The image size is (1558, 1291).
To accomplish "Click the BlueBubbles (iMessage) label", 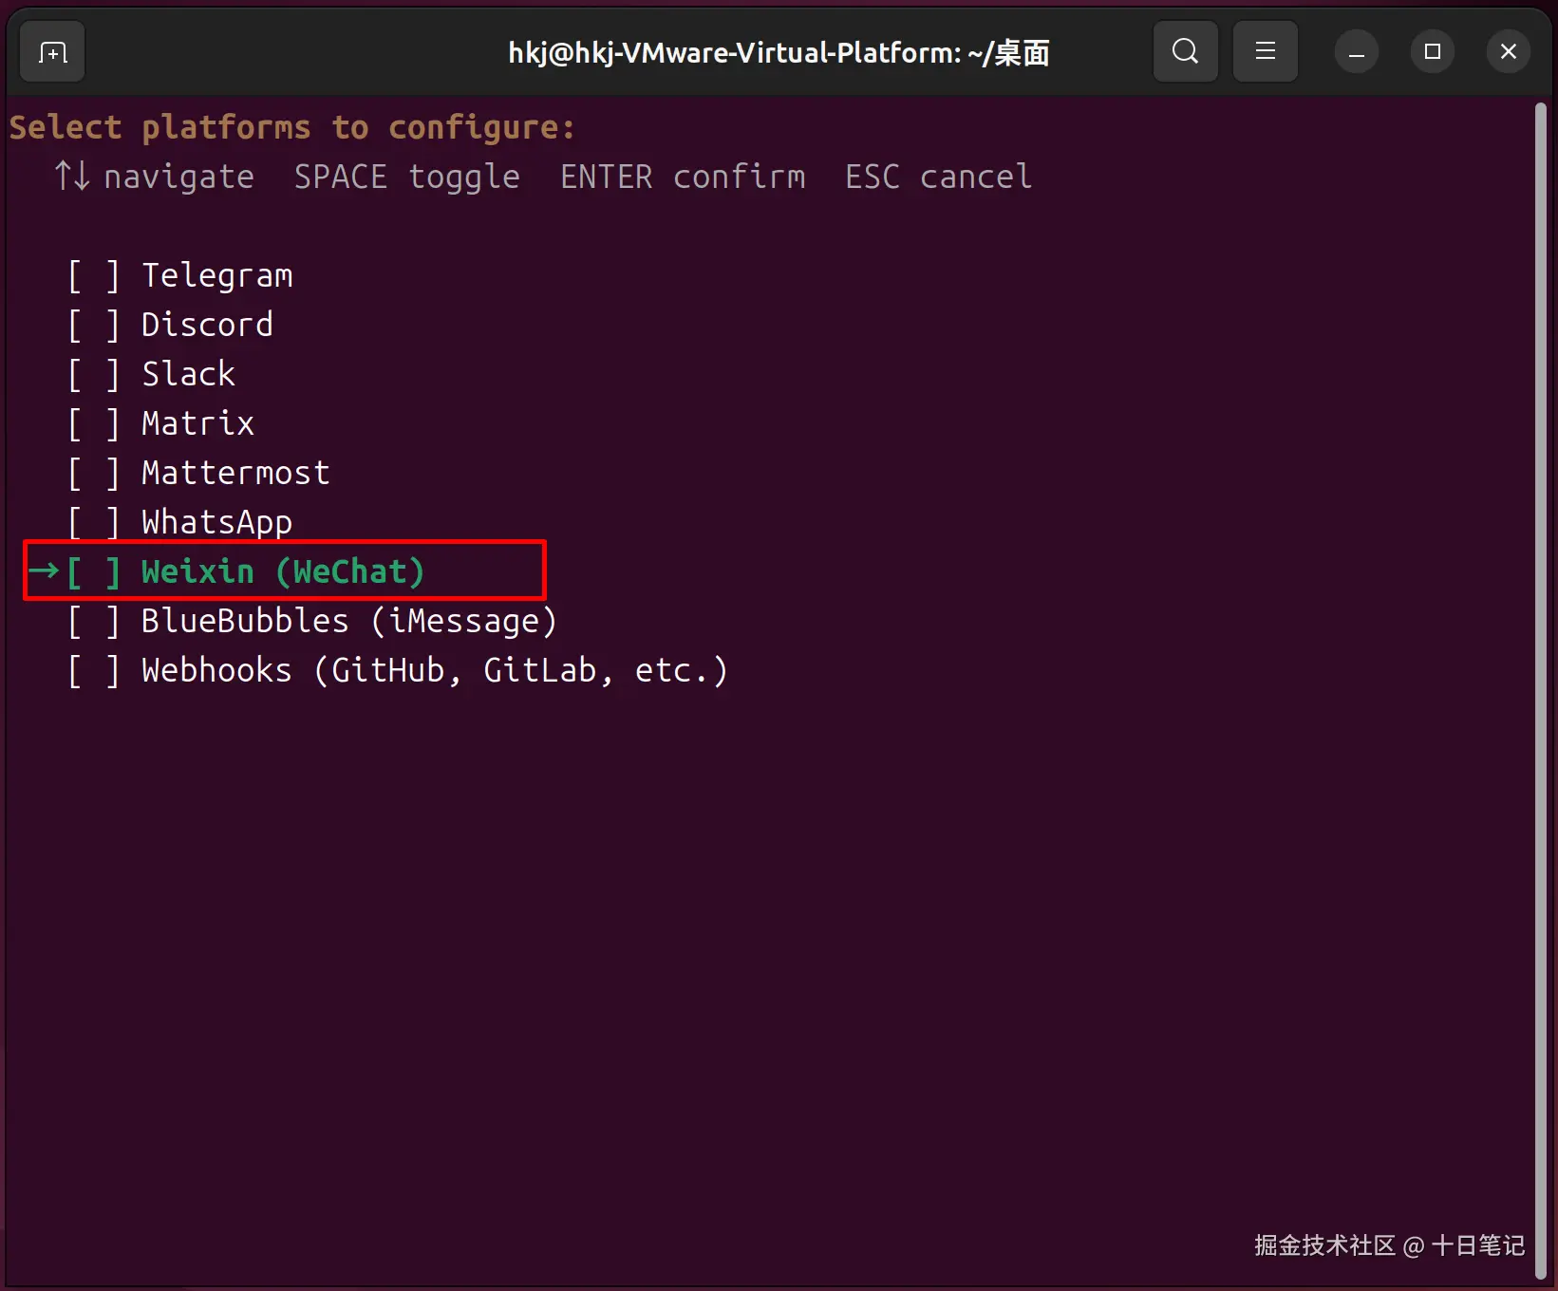I will click(349, 622).
